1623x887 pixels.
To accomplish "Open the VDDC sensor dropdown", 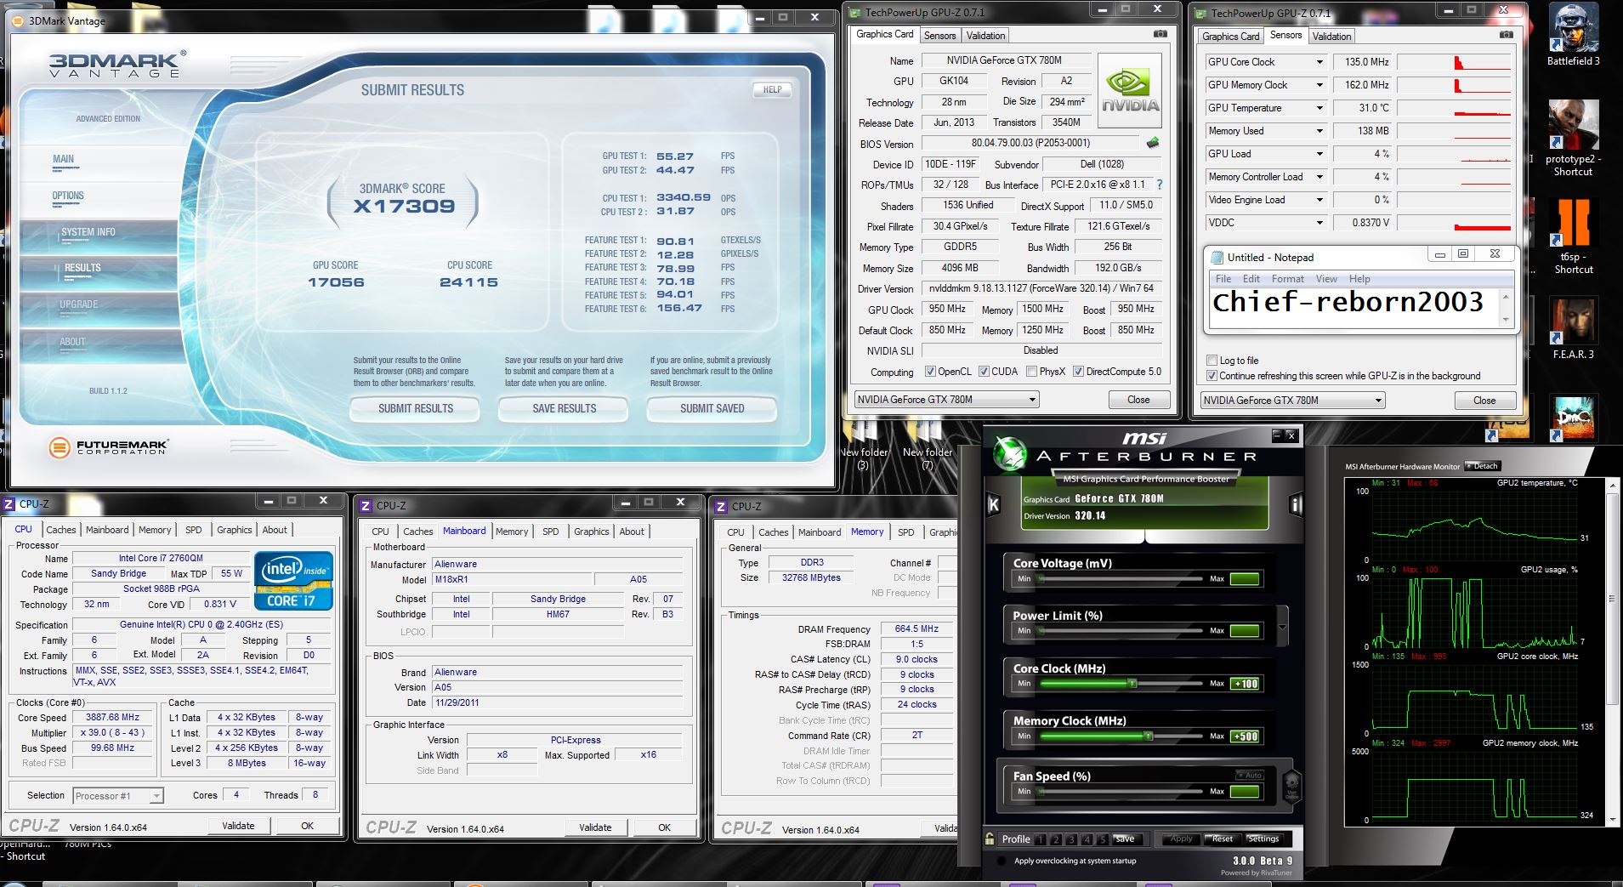I will (1319, 223).
